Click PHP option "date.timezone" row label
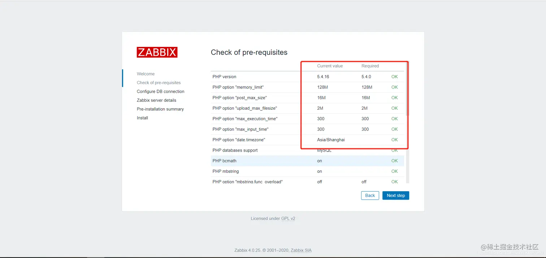Viewport: 546px width, 258px height. (239, 140)
